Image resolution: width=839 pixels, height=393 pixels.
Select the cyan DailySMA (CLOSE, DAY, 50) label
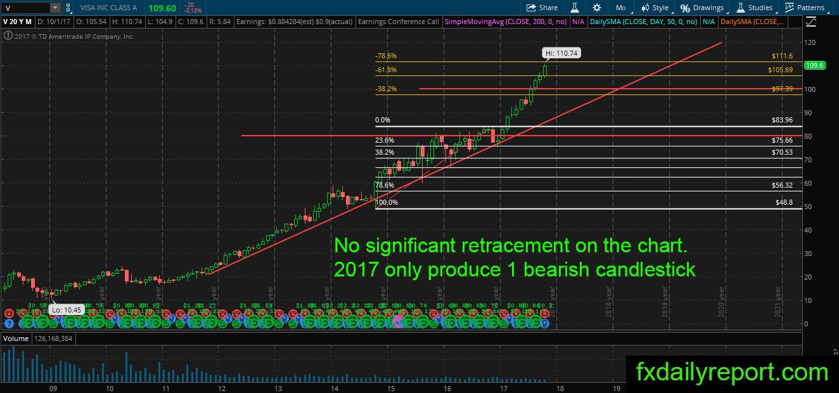click(x=644, y=22)
